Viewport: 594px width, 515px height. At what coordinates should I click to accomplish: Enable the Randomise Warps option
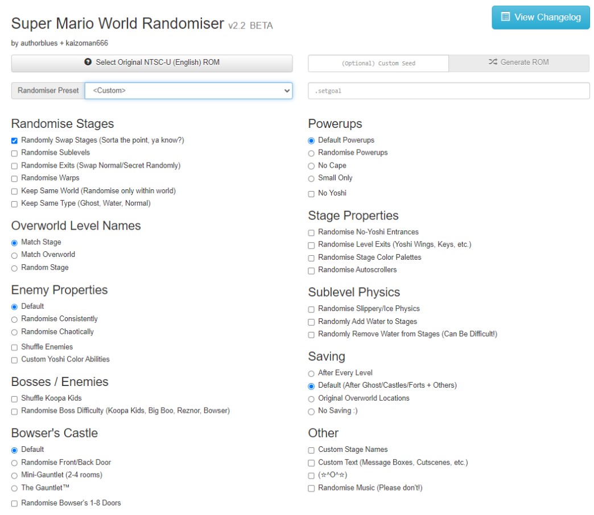pyautogui.click(x=15, y=178)
